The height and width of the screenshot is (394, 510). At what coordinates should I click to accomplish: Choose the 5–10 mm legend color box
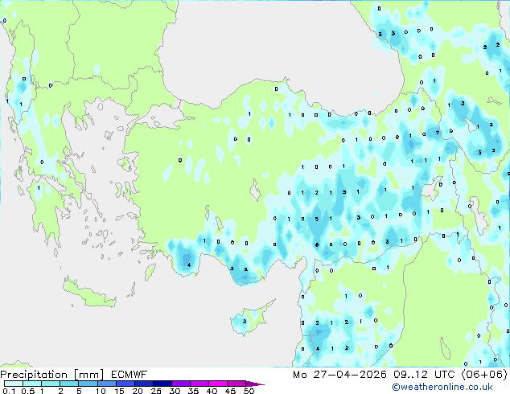click(x=88, y=384)
